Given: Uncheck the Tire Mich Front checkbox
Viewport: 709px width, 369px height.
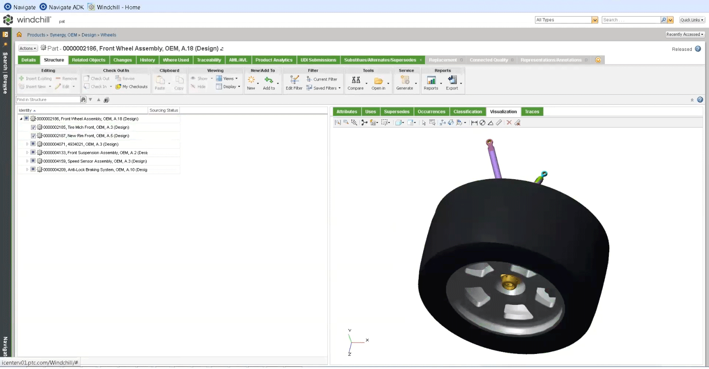Looking at the screenshot, I should 33,127.
